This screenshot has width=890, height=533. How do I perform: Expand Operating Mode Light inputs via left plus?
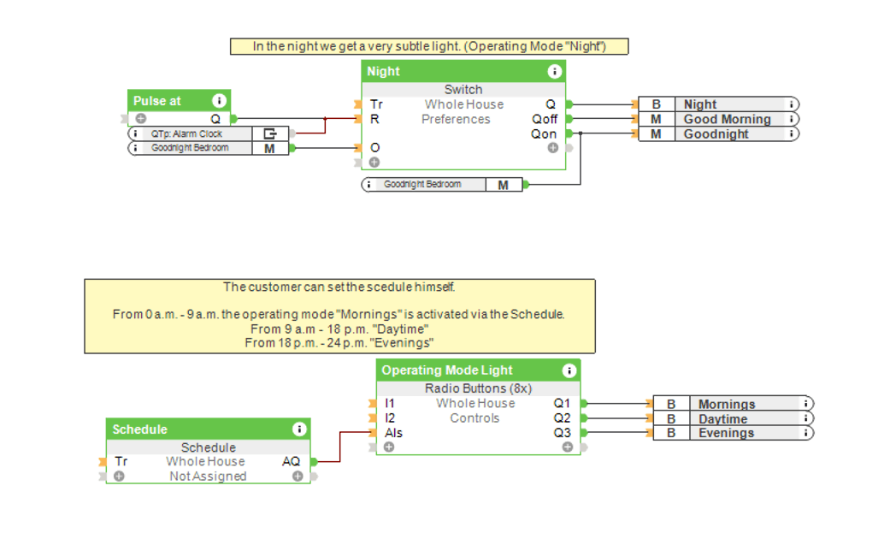[x=389, y=447]
